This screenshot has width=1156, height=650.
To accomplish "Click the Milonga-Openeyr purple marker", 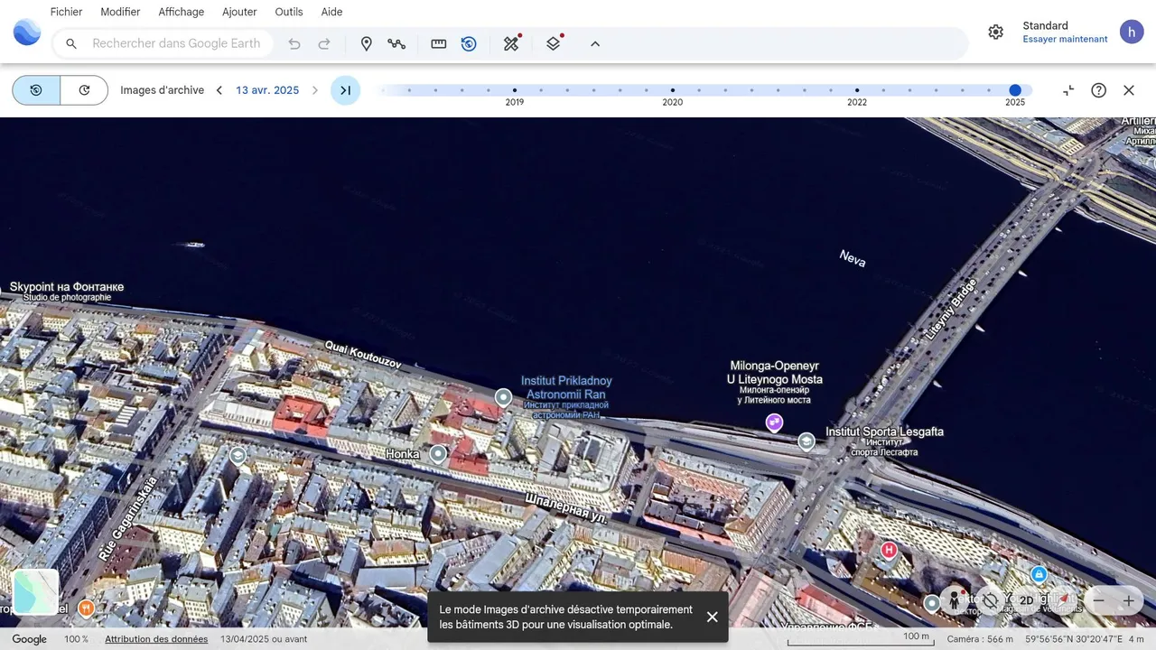I will coord(774,422).
